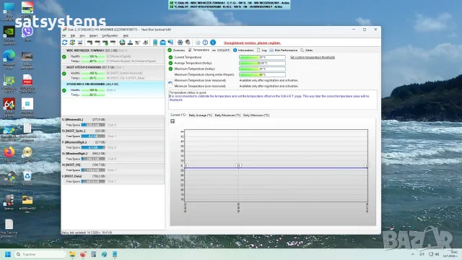Viewport: 462px width, 260px height.
Task: Select the Daily Average (°C) graph tab
Action: (x=201, y=116)
